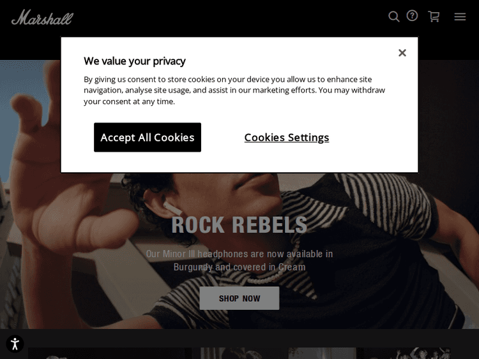
Task: Open the accessibility widget icon
Action: (15, 344)
